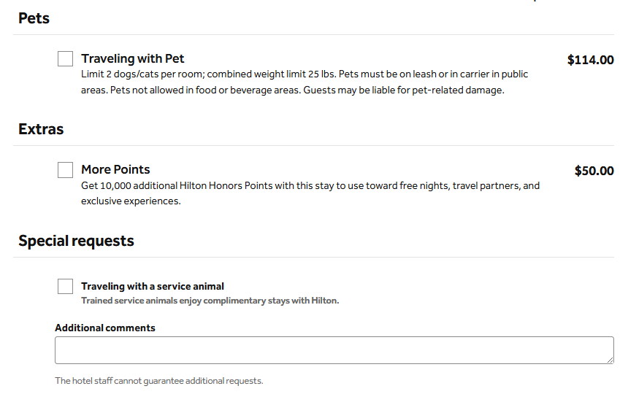Image resolution: width=628 pixels, height=394 pixels.
Task: Click the complimentary service animal stays note
Action: [x=210, y=301]
